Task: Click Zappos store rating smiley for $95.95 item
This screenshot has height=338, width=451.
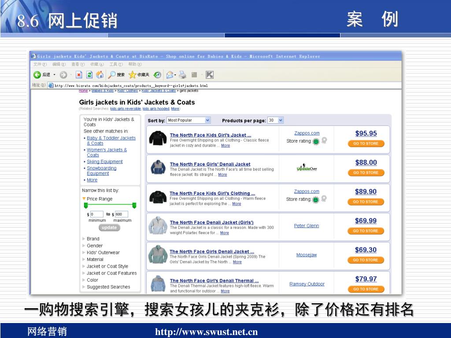Action: click(x=316, y=141)
